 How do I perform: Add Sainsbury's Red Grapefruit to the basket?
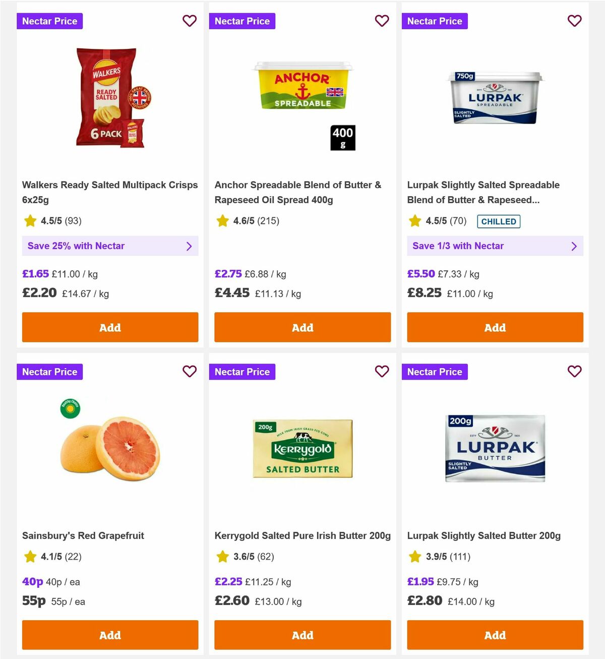[110, 635]
